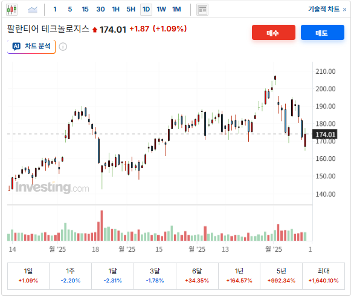Click the red 매수 buy button
Screen dimensions: 351x297
pos(273,33)
